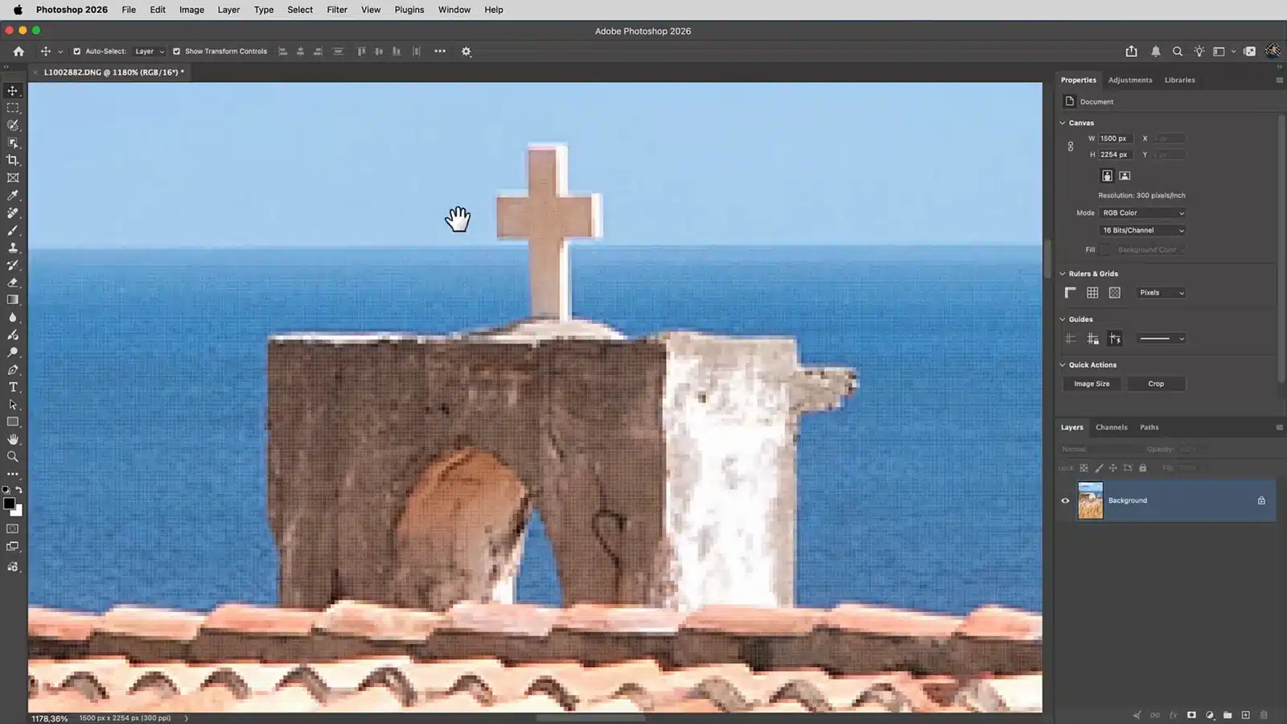Switch to the Paths tab
This screenshot has width=1287, height=724.
point(1149,427)
